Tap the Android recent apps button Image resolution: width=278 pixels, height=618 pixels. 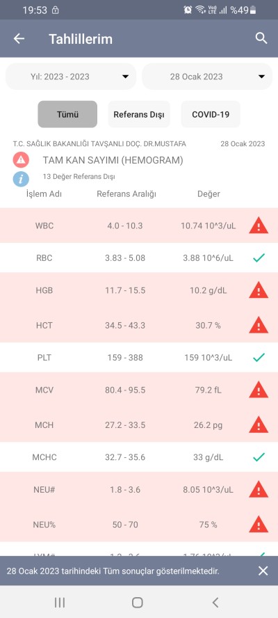[x=60, y=602]
